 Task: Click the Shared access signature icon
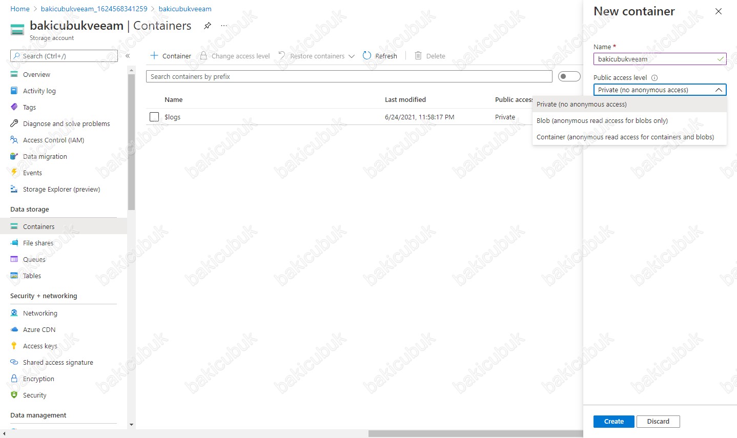pyautogui.click(x=14, y=362)
